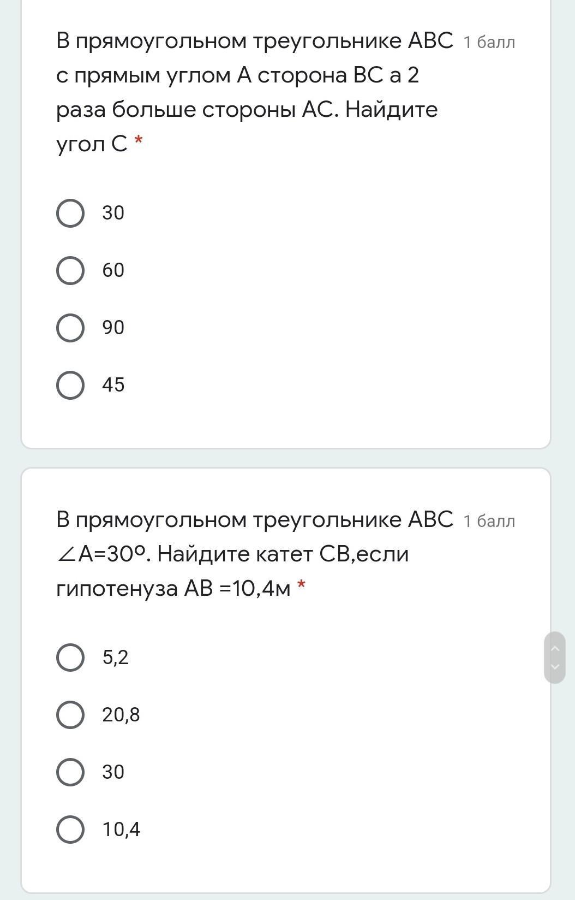
Task: Choose the 20,8 radio circle
Action: pos(70,714)
